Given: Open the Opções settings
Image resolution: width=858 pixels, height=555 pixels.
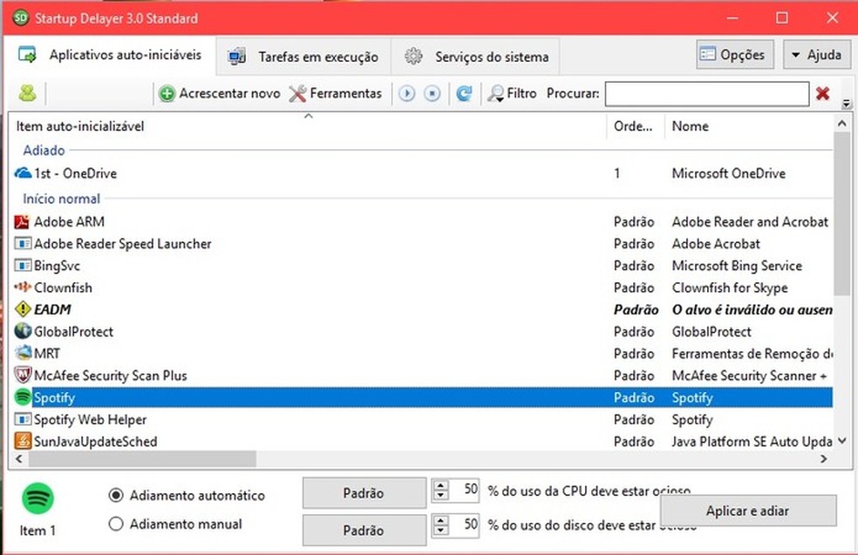Looking at the screenshot, I should click(x=733, y=53).
